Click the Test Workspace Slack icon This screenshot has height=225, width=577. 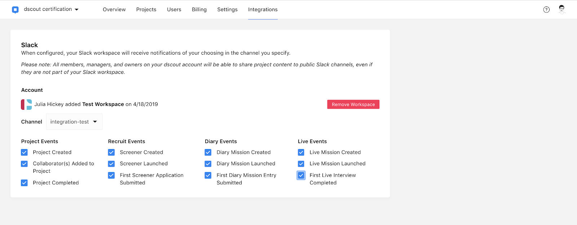coord(26,104)
